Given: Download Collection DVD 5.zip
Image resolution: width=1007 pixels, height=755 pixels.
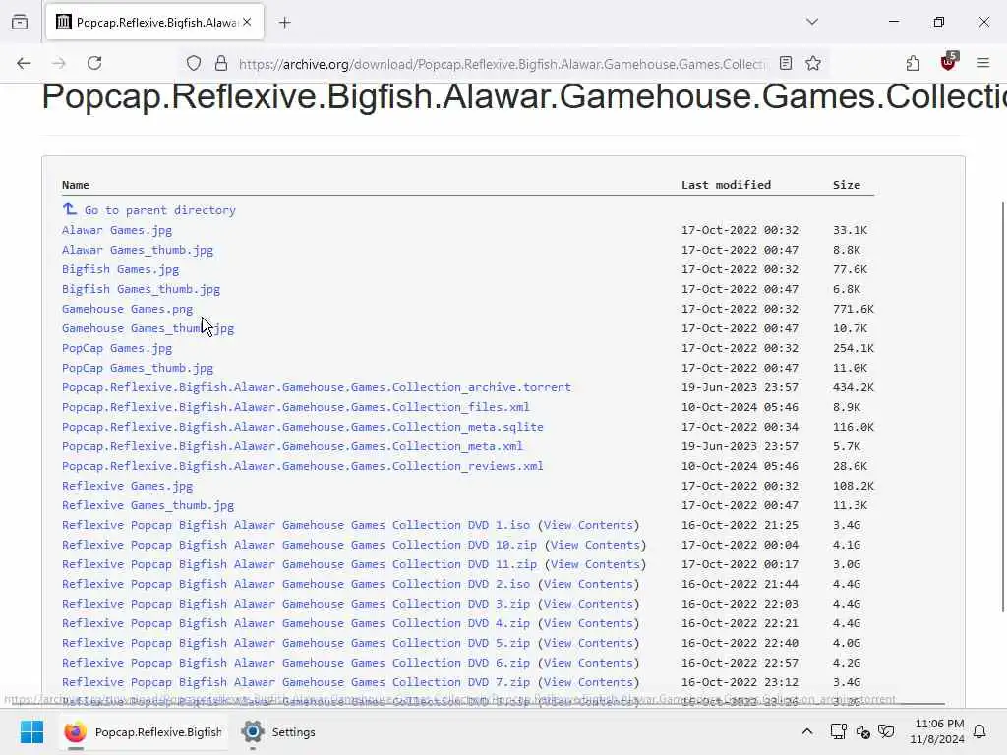Looking at the screenshot, I should 295,643.
